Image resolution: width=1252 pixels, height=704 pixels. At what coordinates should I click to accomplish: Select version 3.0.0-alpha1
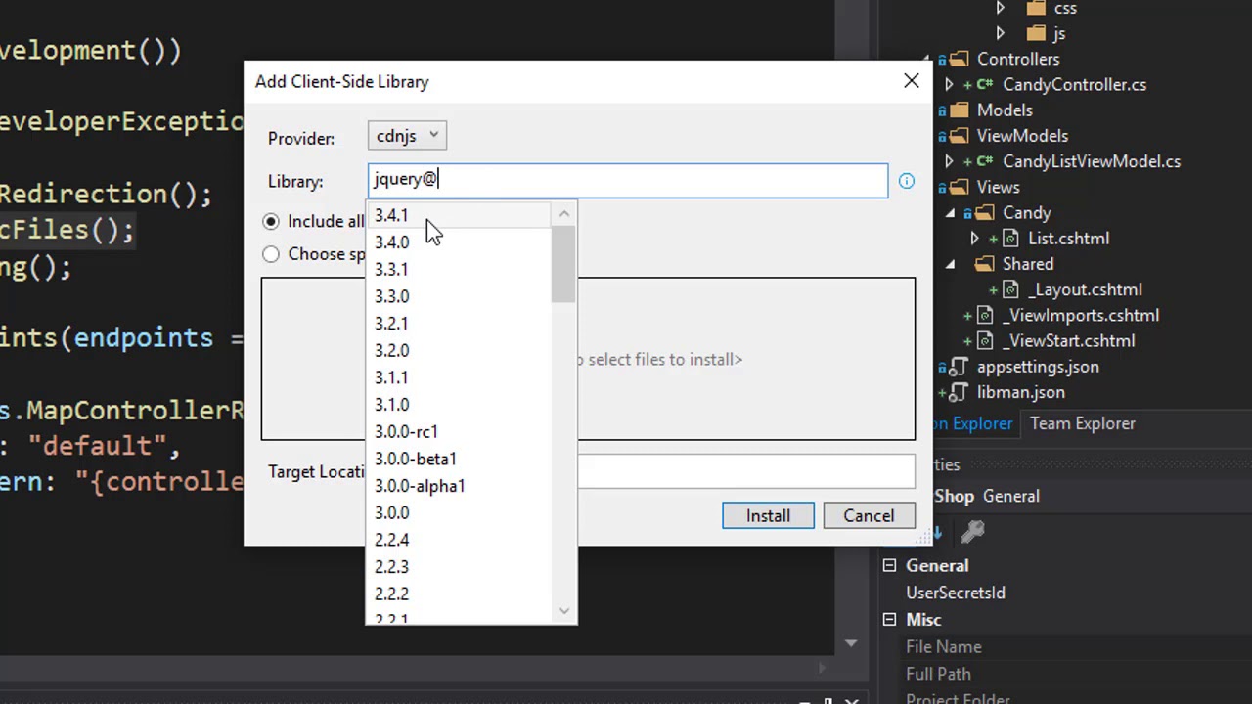point(459,486)
